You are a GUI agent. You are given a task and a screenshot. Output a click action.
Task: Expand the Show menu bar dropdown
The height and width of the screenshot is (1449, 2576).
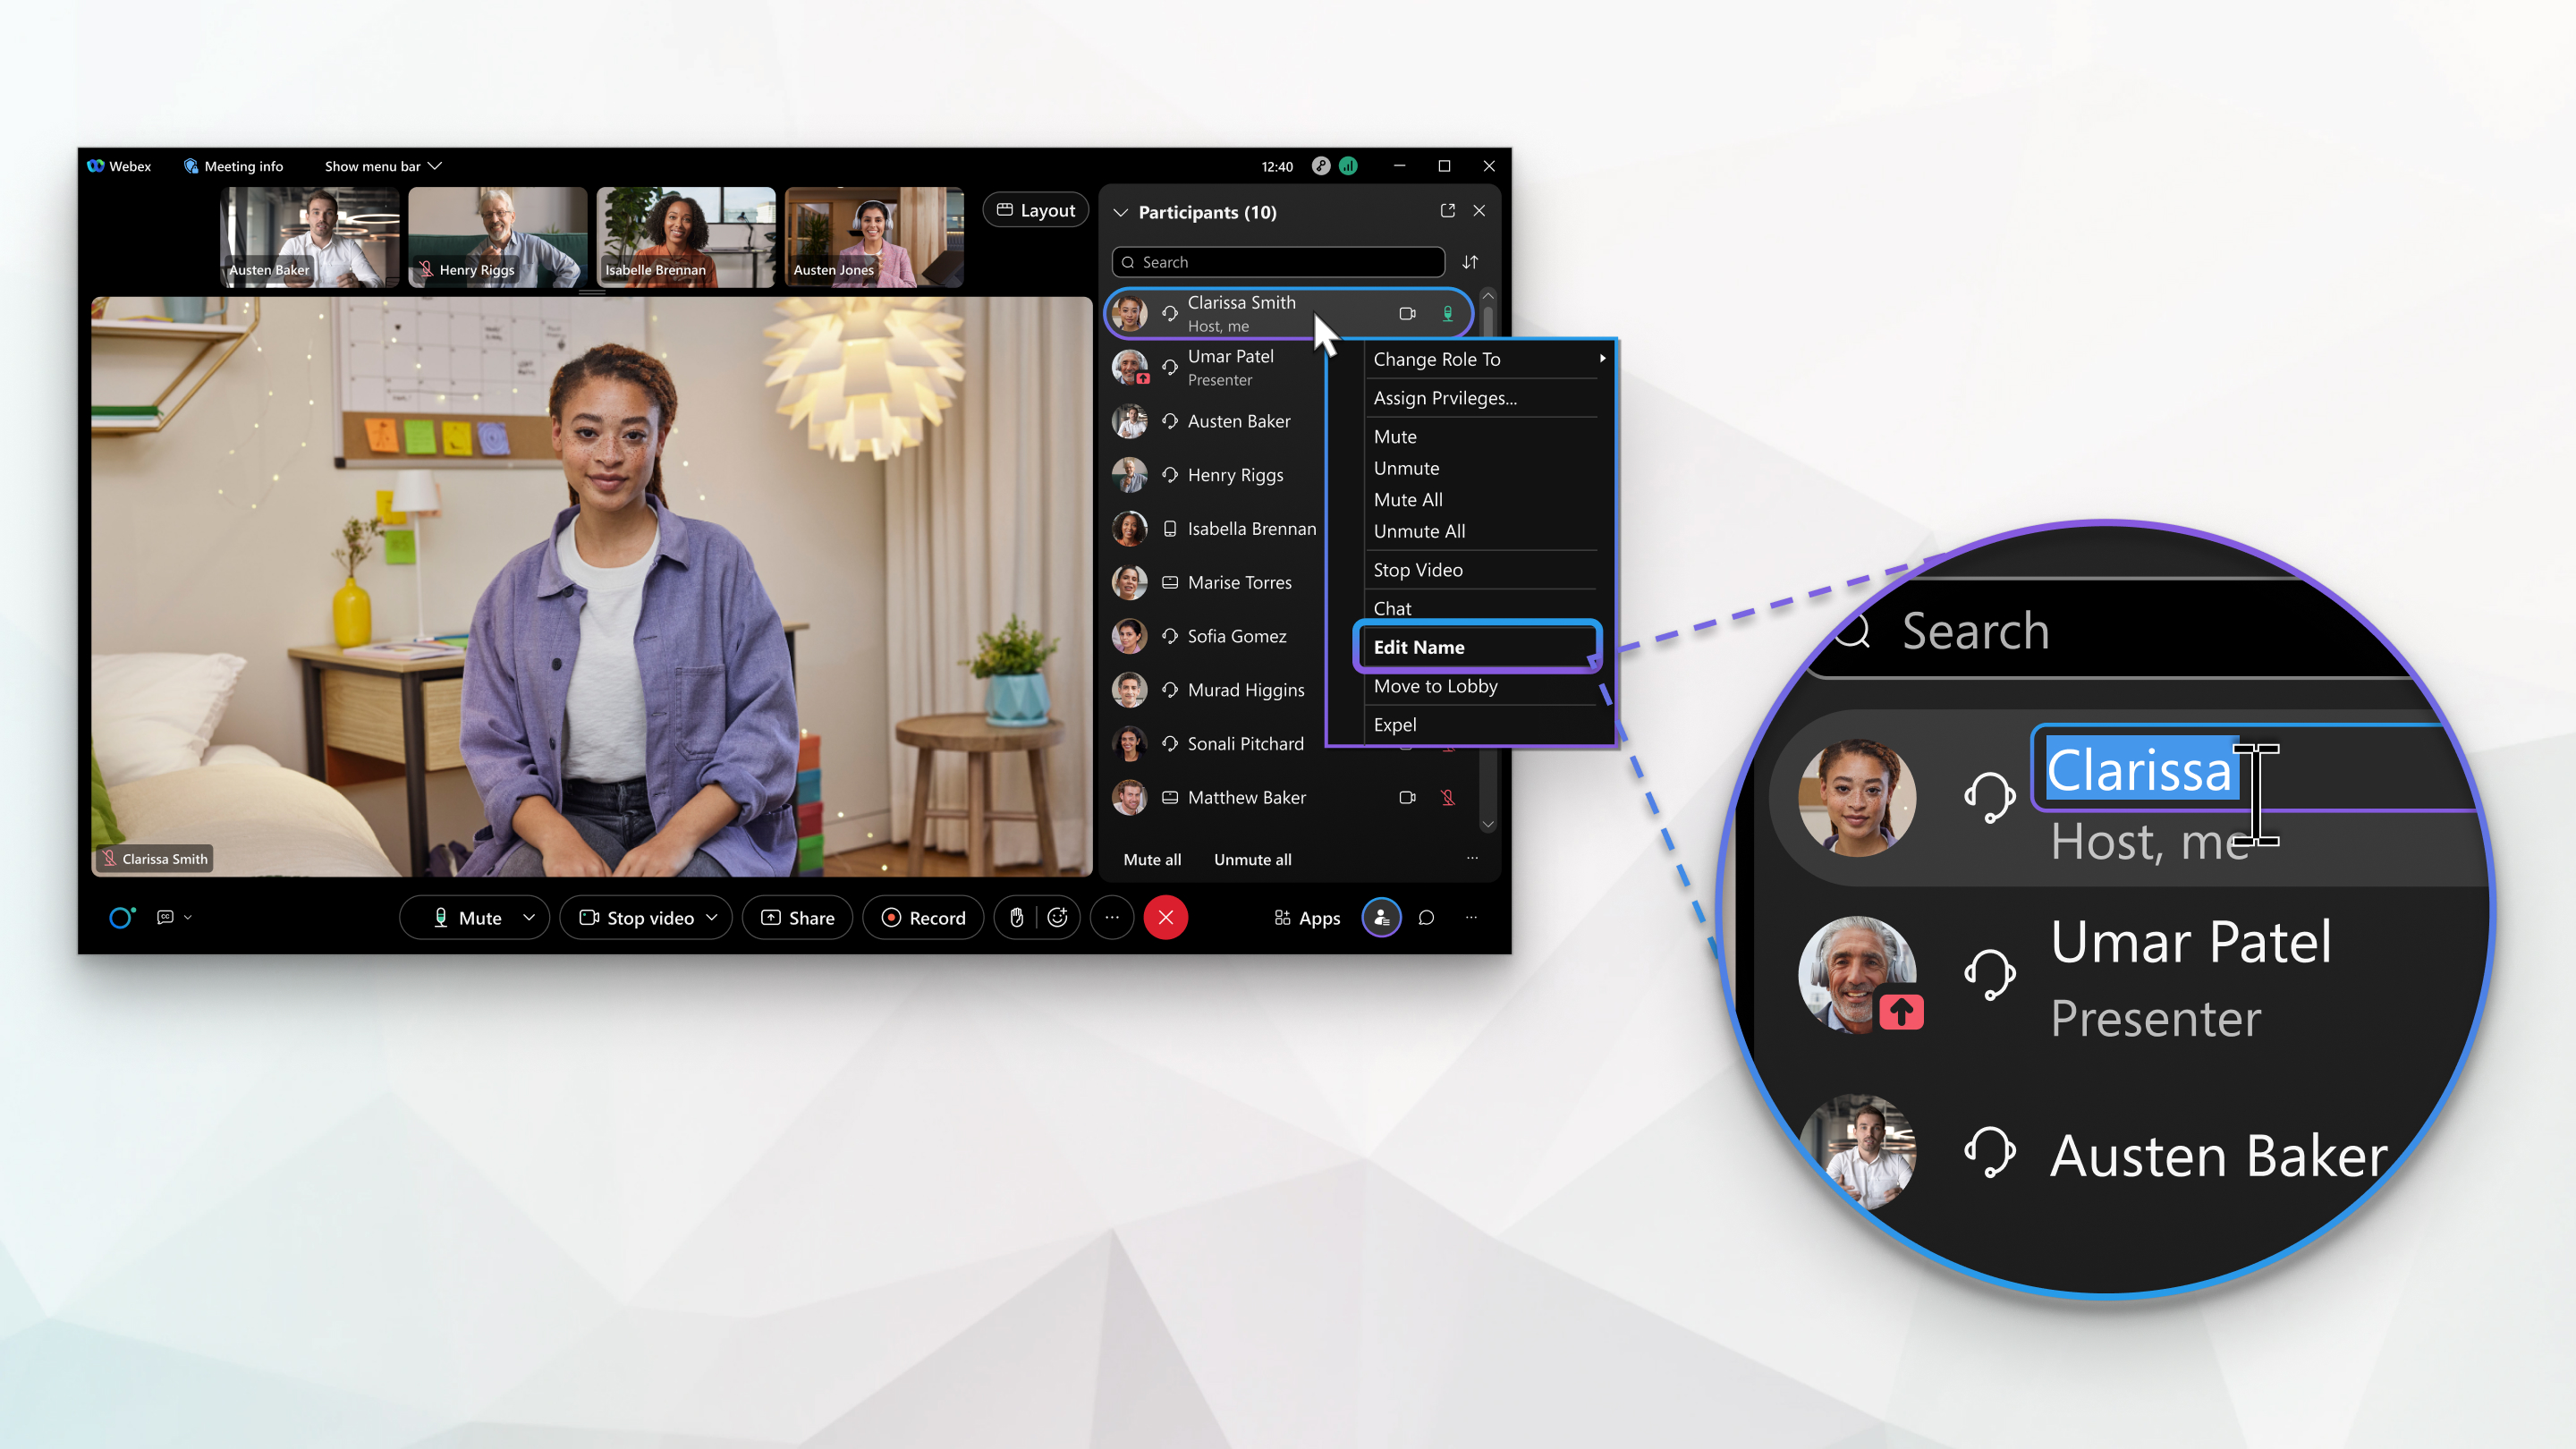pos(386,165)
